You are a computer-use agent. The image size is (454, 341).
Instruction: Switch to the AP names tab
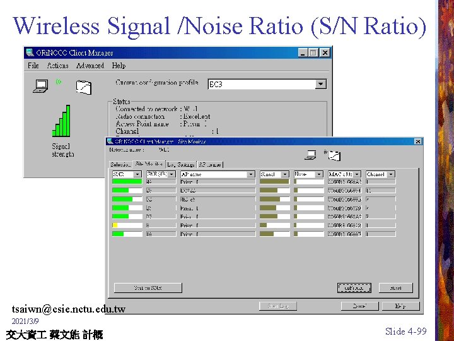[210, 164]
